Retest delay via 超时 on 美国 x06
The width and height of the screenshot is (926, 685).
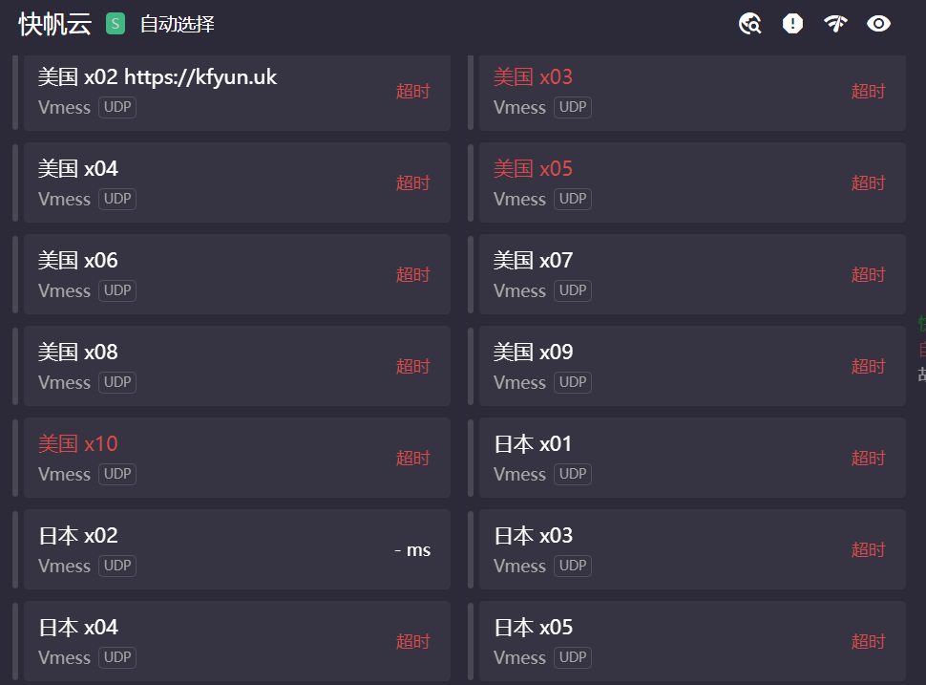pos(412,275)
